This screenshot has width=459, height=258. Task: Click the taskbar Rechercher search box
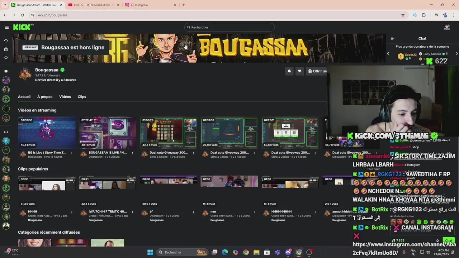tap(183, 252)
